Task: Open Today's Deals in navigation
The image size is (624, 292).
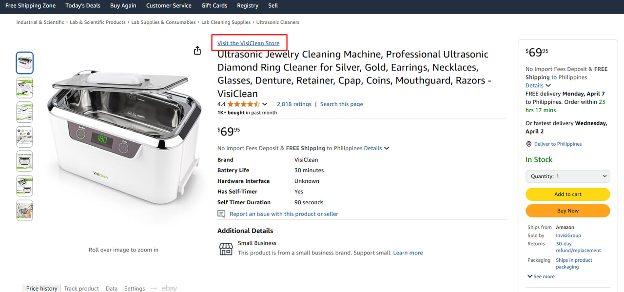Action: click(x=83, y=6)
